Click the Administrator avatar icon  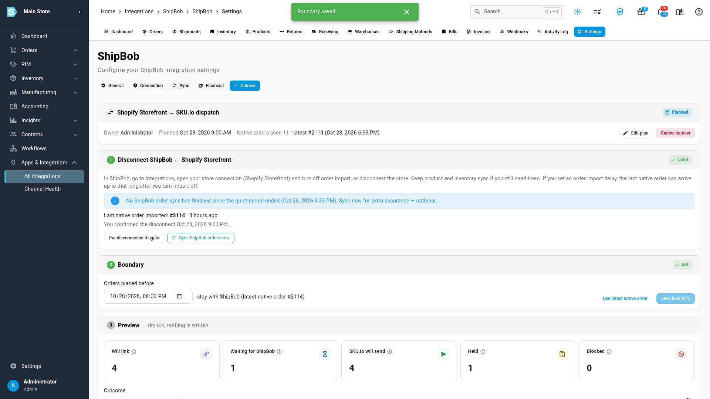coord(13,385)
